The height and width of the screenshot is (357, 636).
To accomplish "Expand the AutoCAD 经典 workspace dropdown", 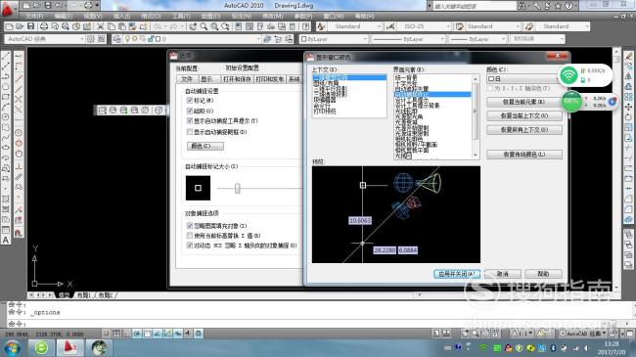I will [44, 39].
